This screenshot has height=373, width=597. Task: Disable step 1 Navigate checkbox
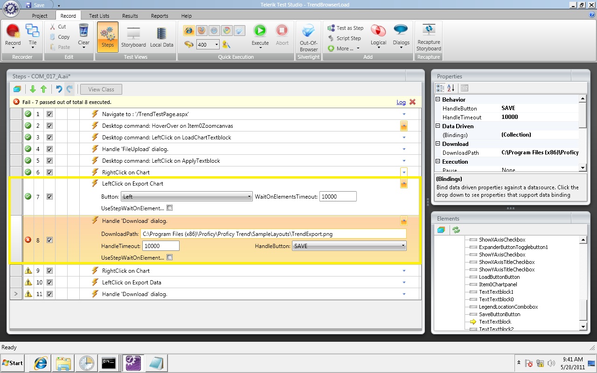pos(49,114)
